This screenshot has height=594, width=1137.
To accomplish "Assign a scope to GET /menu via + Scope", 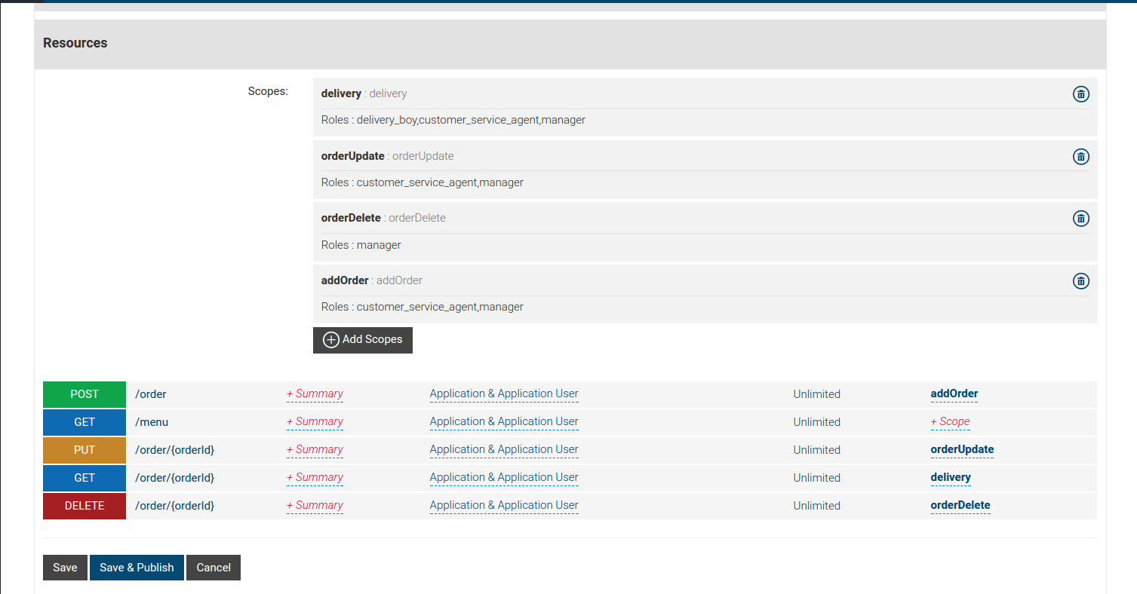I will point(950,421).
